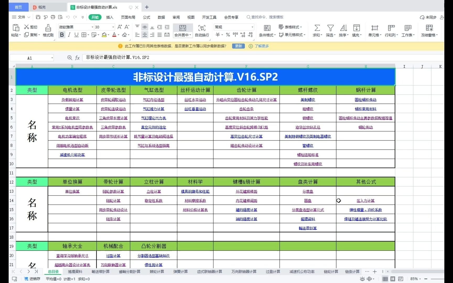
Task: Switch to the 页面布局 (Page Layout) tab
Action: click(128, 17)
